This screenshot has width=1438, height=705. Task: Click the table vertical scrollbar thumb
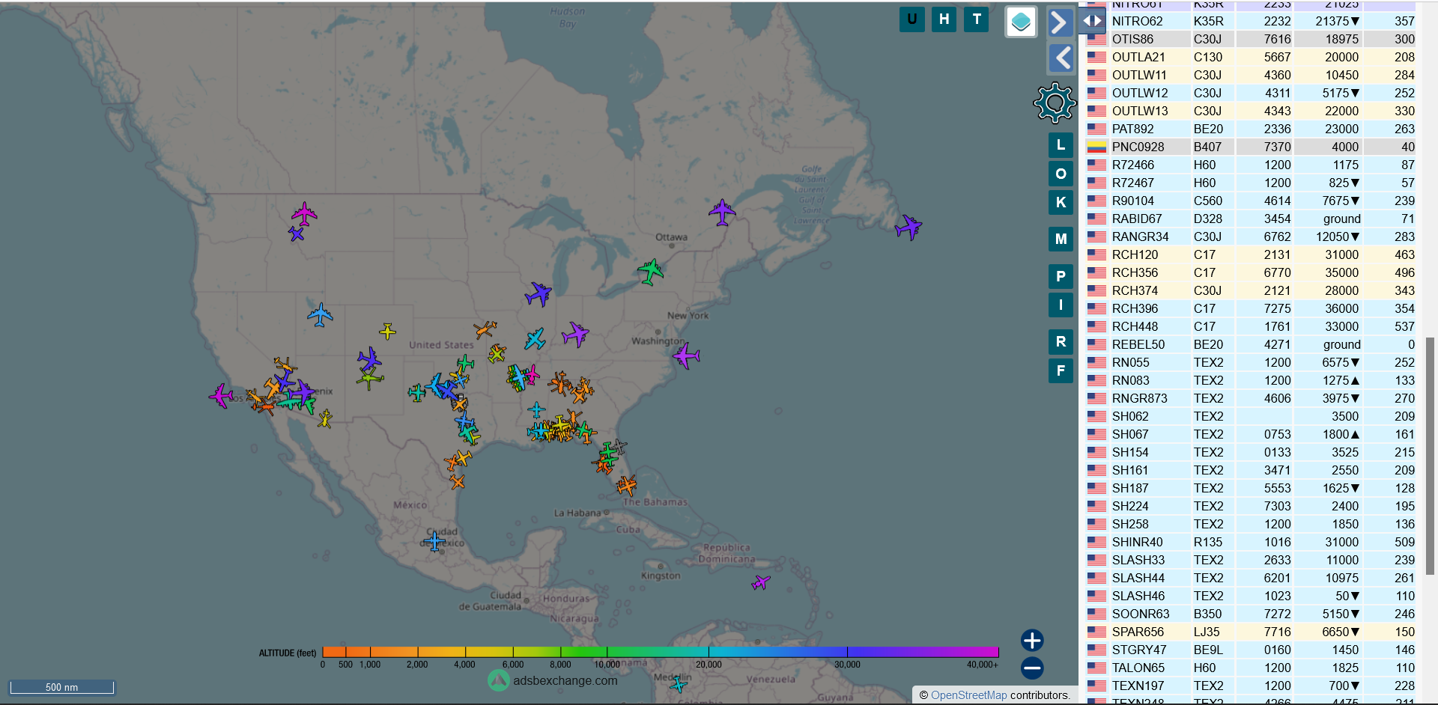pos(1430,457)
